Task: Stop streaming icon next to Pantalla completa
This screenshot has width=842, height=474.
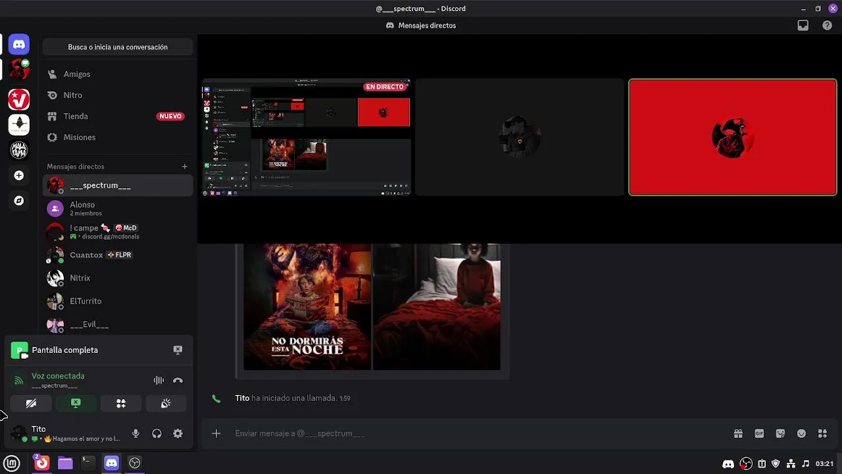Action: pos(178,350)
